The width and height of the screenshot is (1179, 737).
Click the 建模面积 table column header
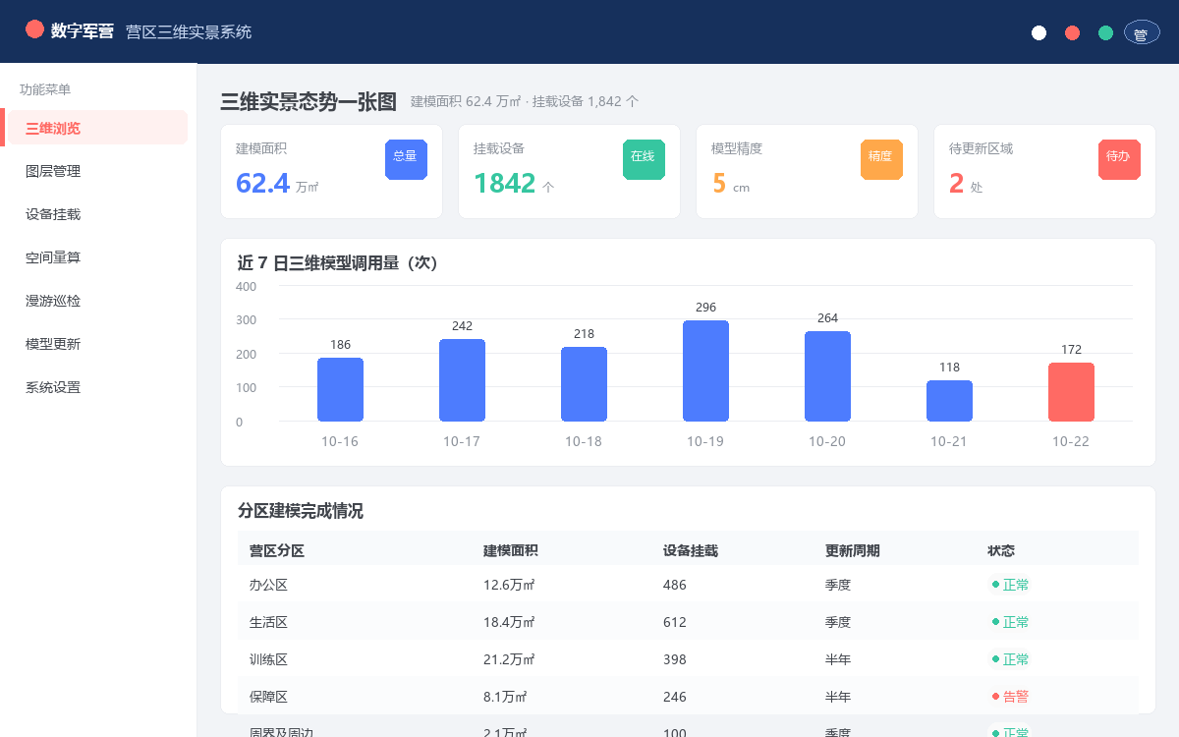click(511, 551)
